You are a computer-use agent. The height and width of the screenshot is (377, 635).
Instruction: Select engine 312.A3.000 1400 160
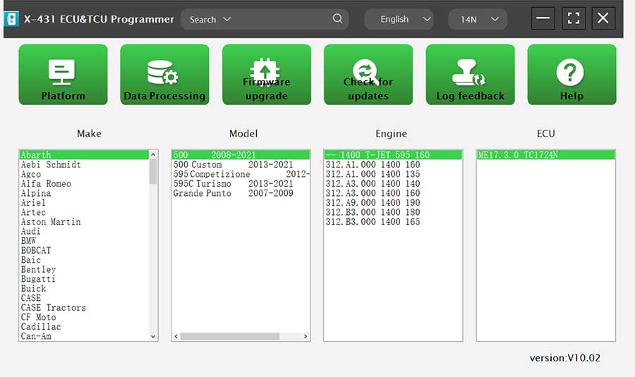pos(393,193)
